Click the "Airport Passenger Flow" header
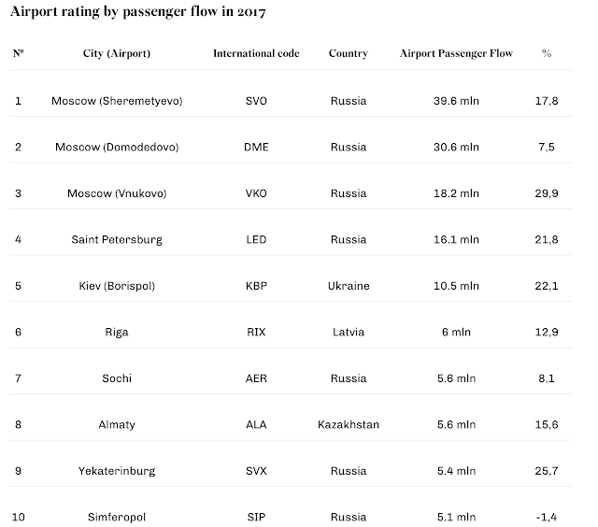 tap(457, 54)
